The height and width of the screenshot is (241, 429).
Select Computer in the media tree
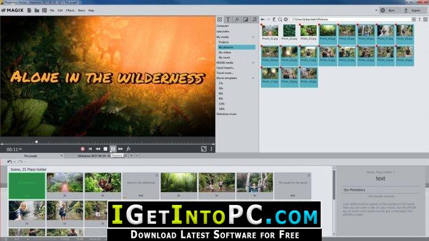point(222,26)
